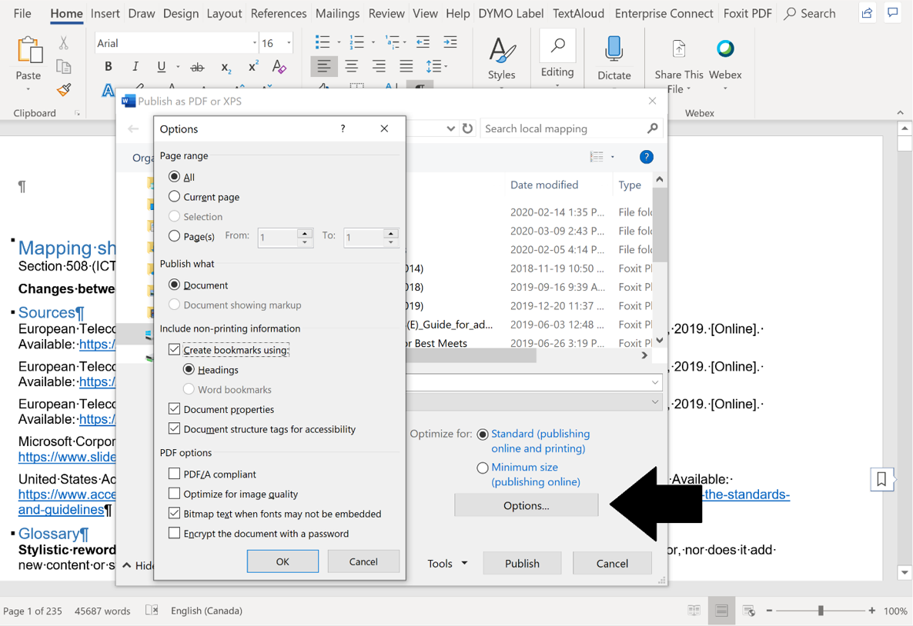Select center text alignment
913x626 pixels.
tap(351, 67)
